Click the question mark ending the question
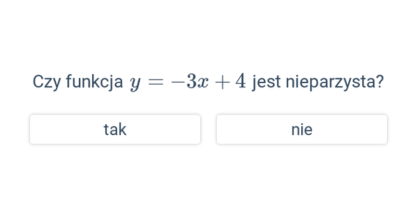This screenshot has height=208, width=417. tap(381, 82)
